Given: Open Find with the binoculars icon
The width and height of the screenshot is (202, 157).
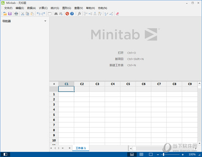Looking at the screenshot, I should [56, 14].
